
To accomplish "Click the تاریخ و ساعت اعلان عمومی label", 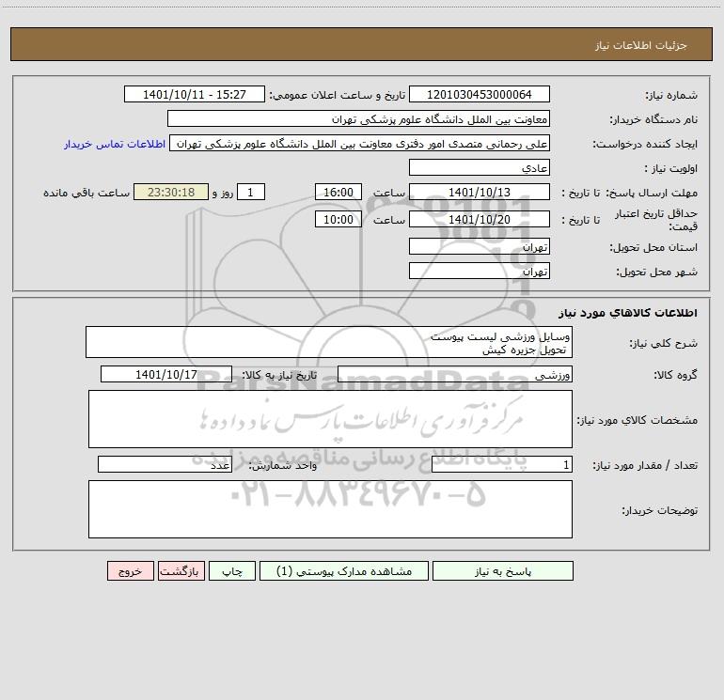I will [337, 95].
